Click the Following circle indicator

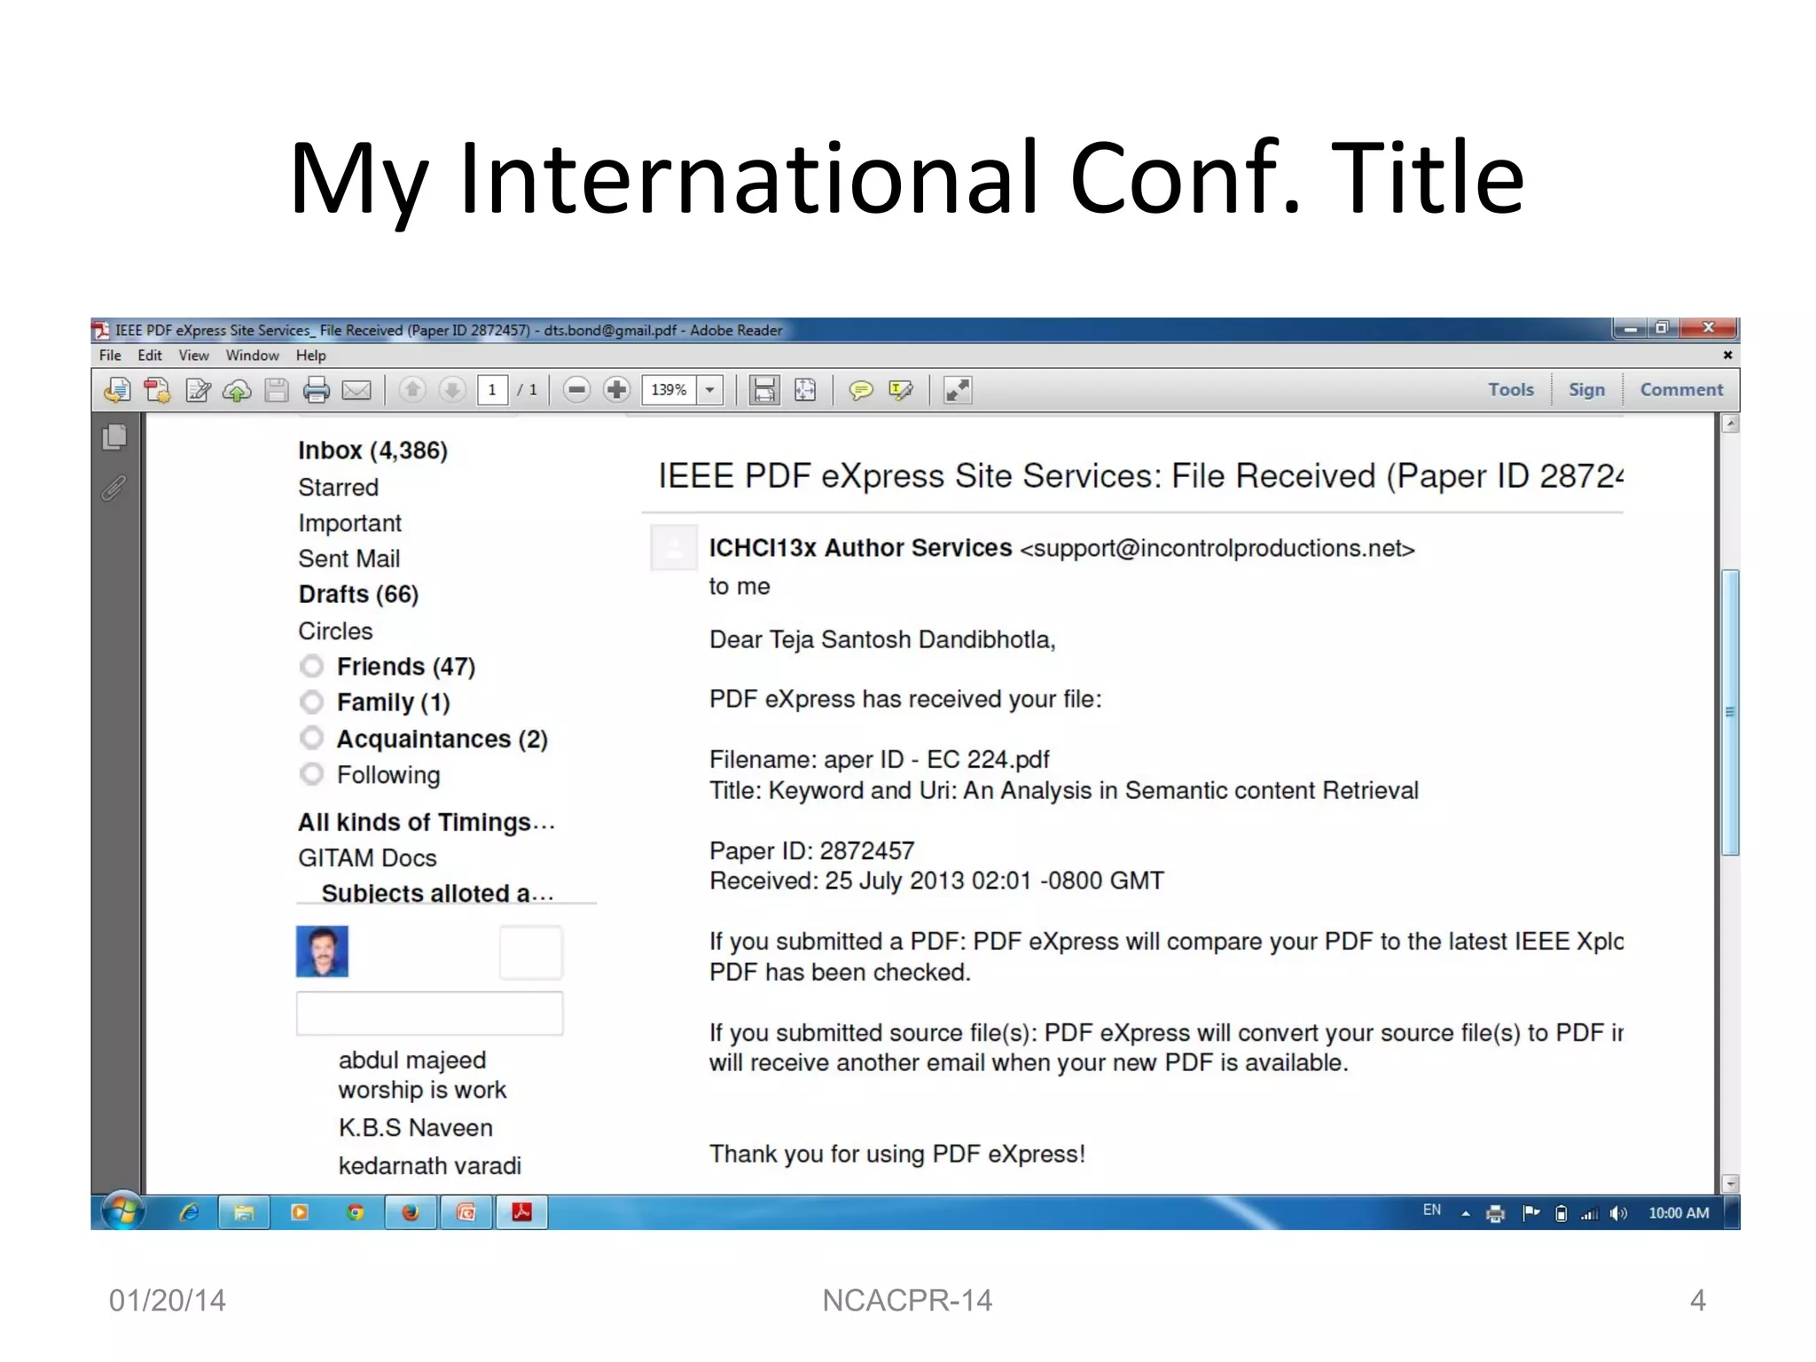point(311,774)
